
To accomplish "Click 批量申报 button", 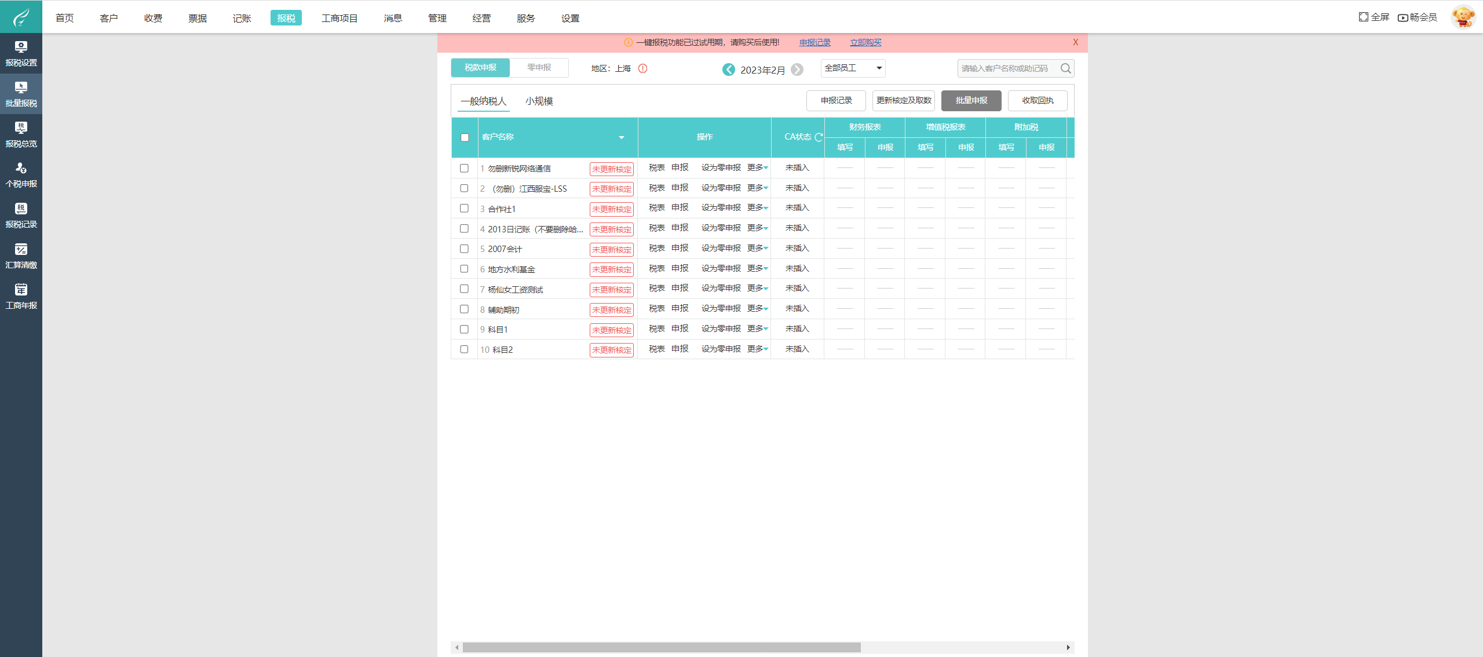I will [x=969, y=99].
